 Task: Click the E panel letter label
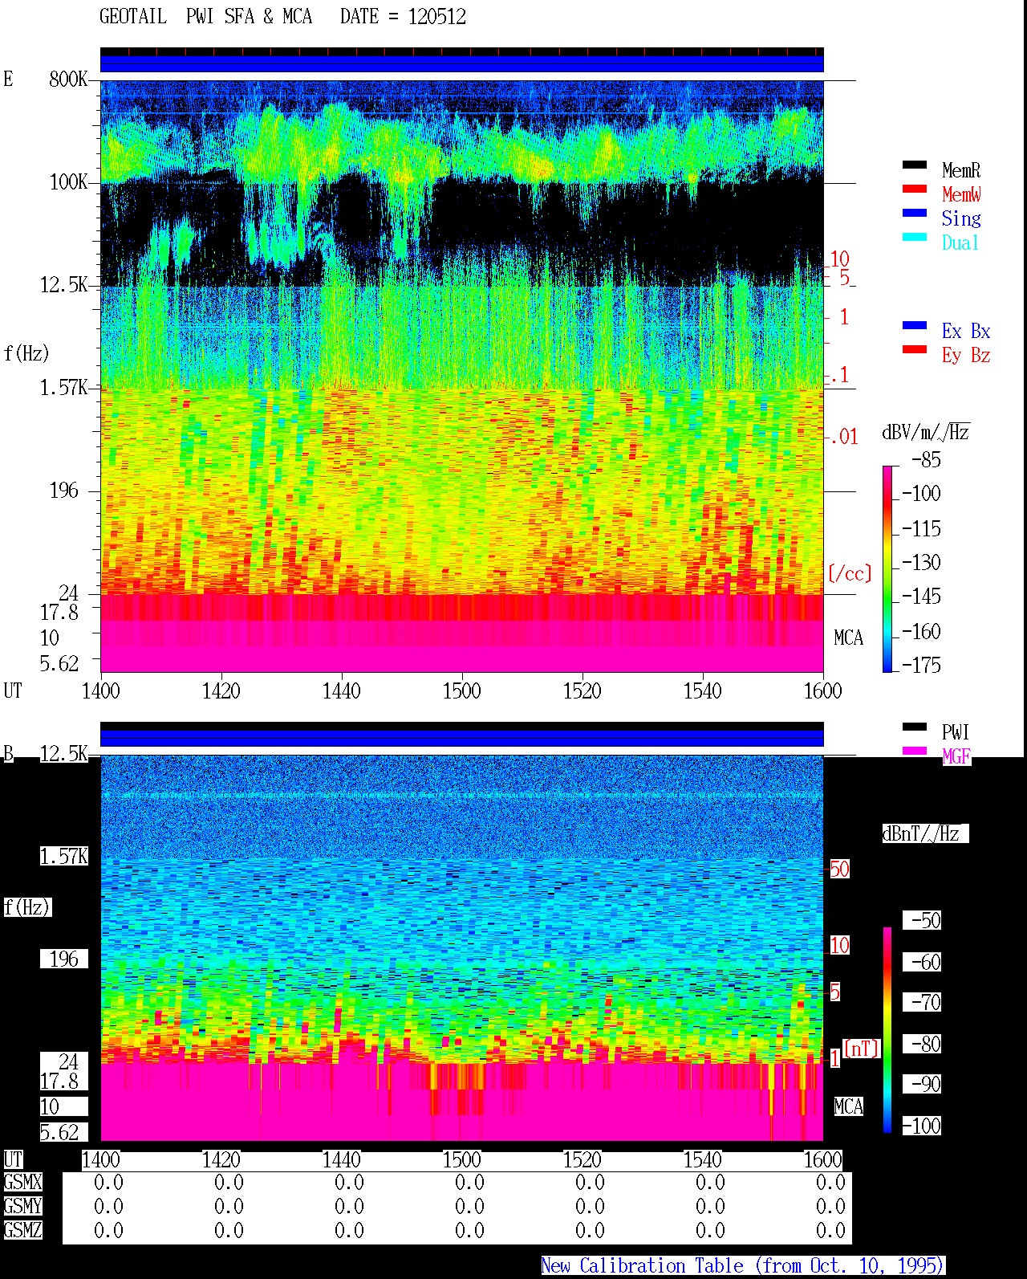(8, 79)
